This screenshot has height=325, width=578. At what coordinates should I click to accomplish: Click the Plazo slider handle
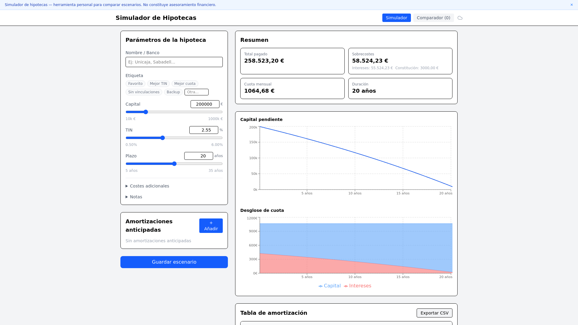click(174, 164)
